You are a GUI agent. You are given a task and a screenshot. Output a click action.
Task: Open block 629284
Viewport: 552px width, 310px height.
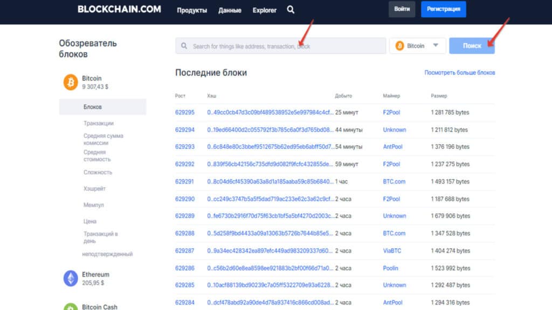(185, 302)
